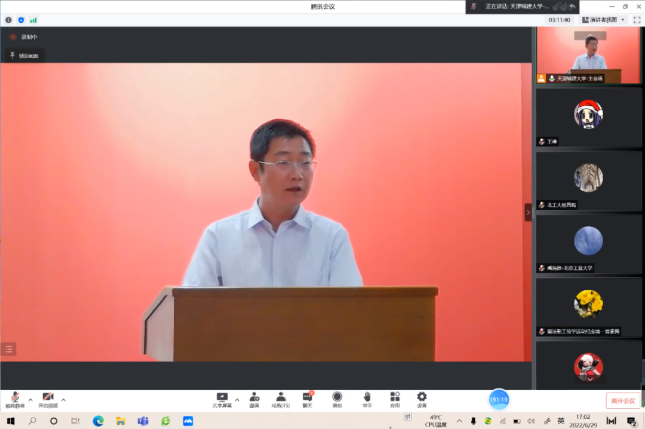Screen dimensions: 645x429
Task: Collapse the participant sidebar with the chevron
Action: click(x=528, y=212)
